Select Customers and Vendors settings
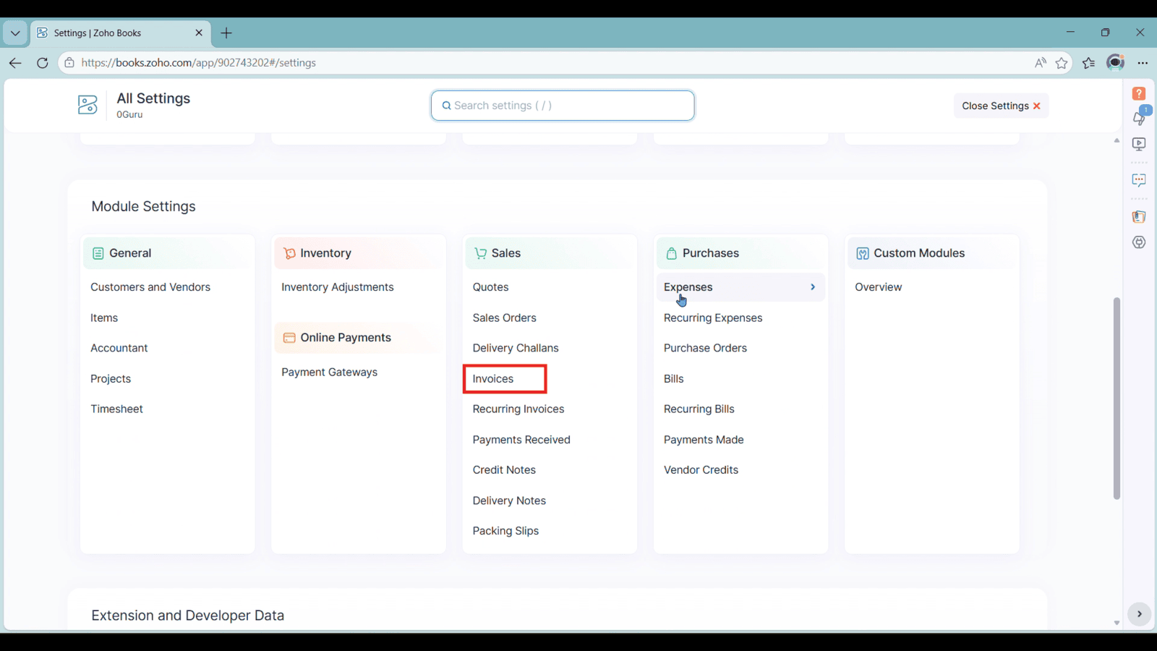This screenshot has height=651, width=1157. pyautogui.click(x=150, y=287)
